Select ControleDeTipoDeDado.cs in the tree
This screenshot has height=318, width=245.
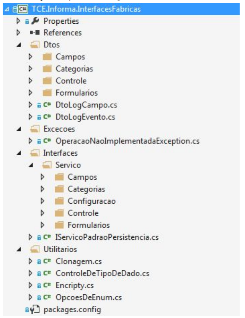(x=102, y=273)
